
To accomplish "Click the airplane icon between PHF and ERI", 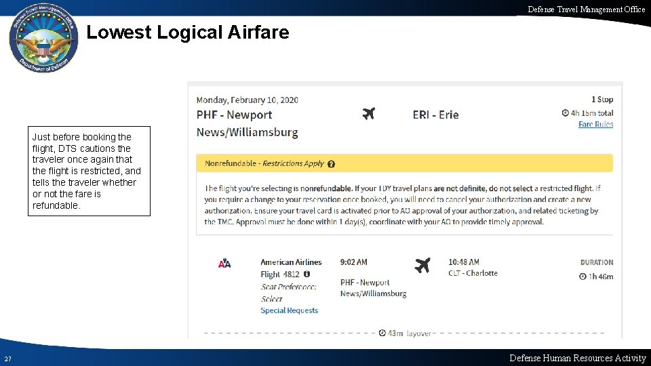I will [368, 113].
